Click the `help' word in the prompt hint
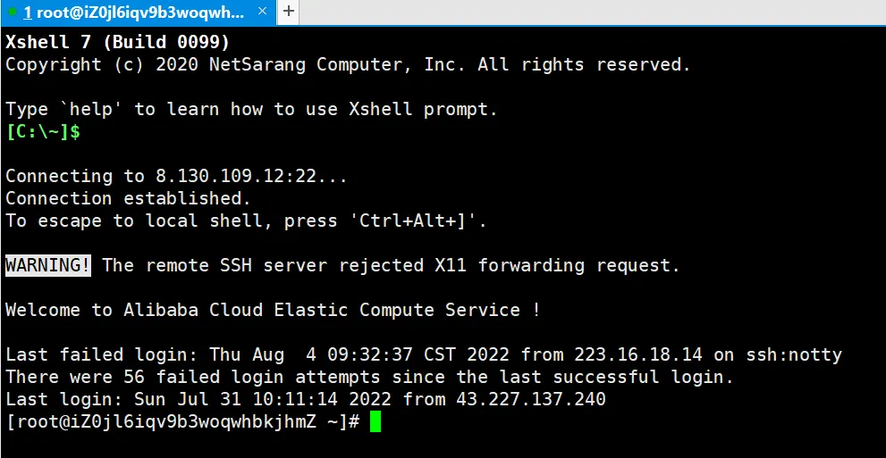This screenshot has width=886, height=458. tap(91, 109)
